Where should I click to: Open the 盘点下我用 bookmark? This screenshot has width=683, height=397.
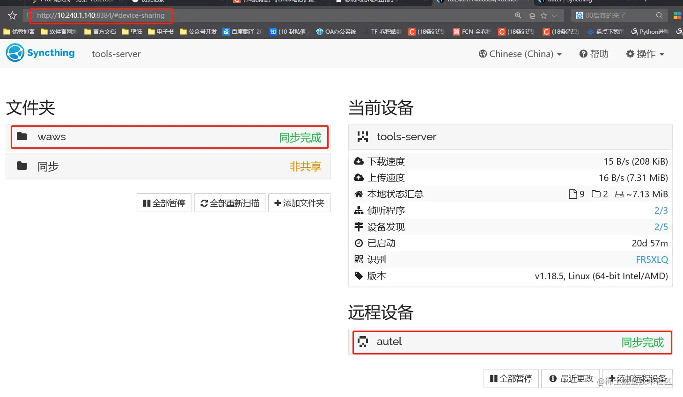[x=605, y=32]
